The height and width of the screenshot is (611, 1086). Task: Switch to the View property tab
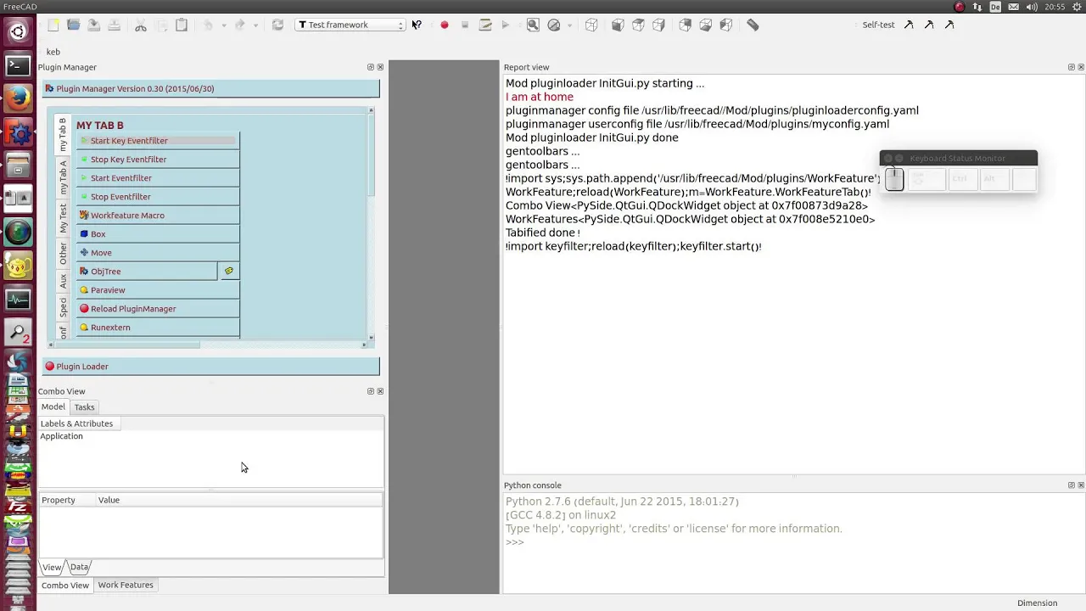[x=52, y=567]
